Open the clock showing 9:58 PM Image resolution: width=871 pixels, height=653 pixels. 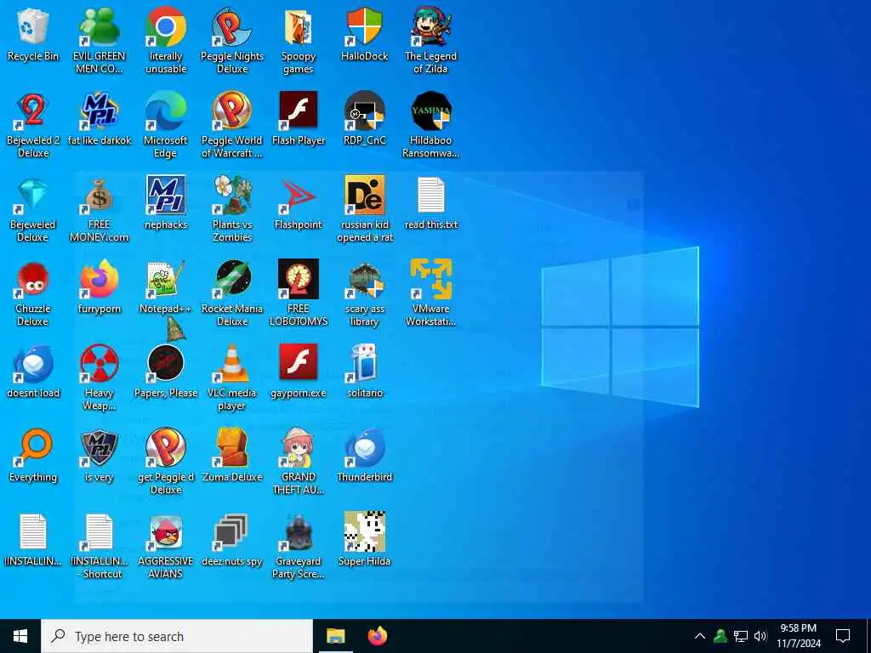click(x=798, y=636)
